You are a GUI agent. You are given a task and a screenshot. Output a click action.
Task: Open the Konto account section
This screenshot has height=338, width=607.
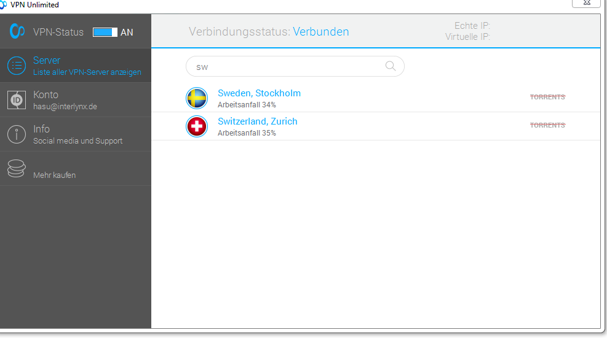65,100
